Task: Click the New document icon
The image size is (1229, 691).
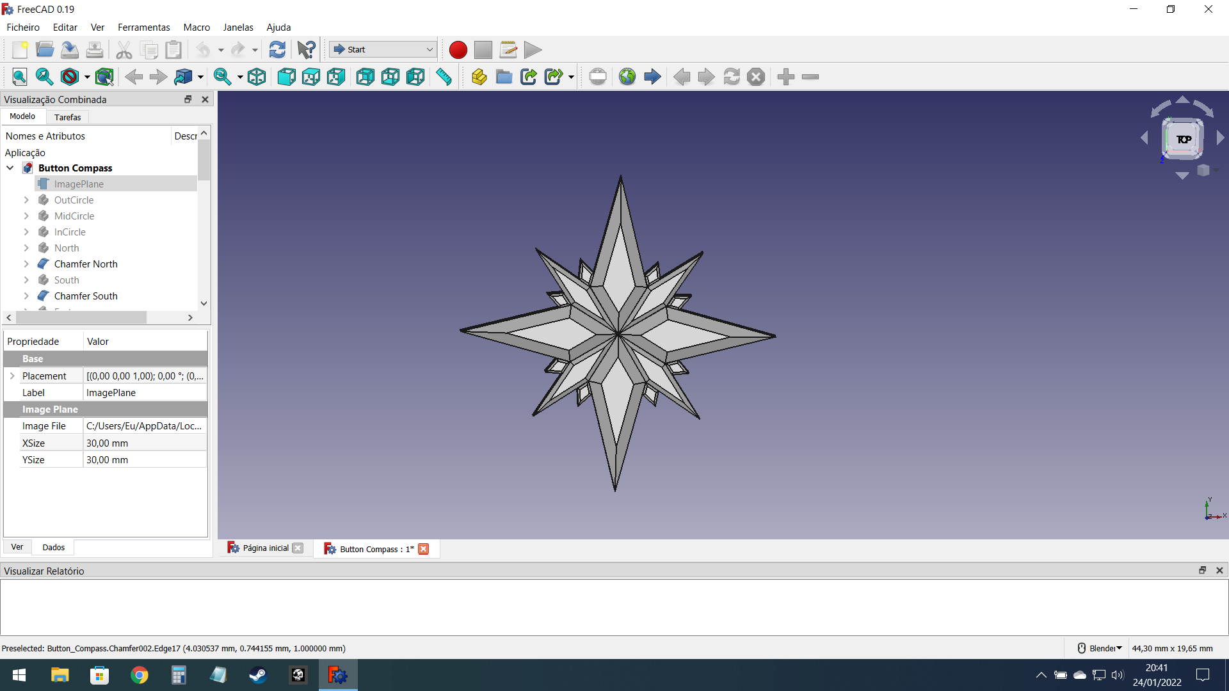Action: [x=20, y=49]
